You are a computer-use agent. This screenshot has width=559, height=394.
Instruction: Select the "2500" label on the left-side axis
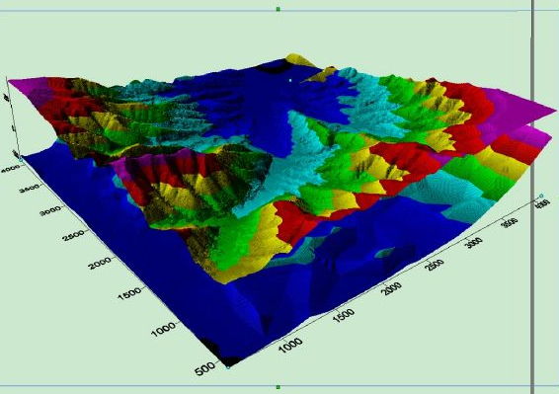(x=74, y=235)
